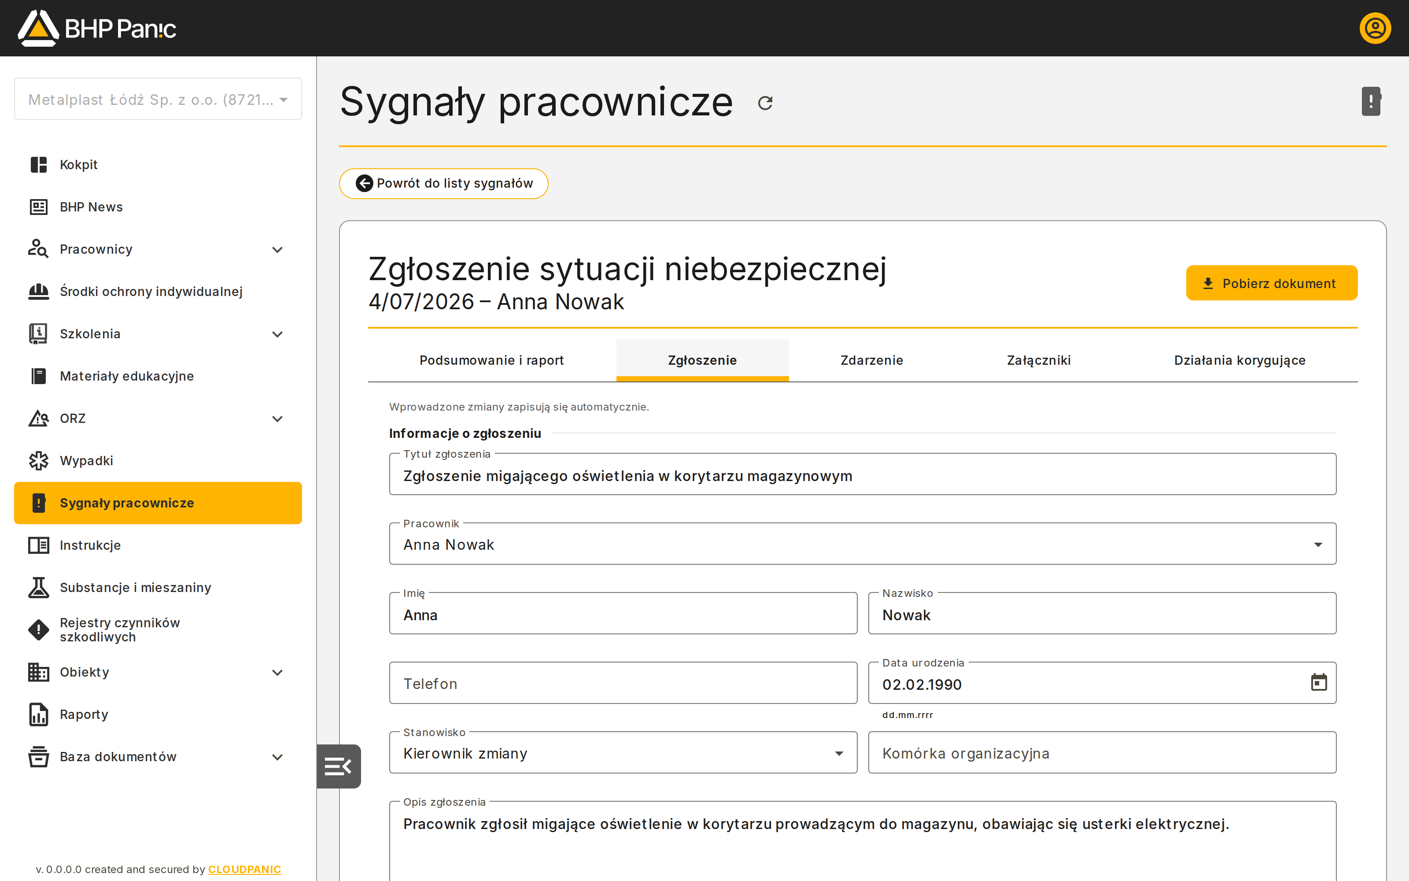Expand the Obiekty submenu chevron

pyautogui.click(x=278, y=672)
